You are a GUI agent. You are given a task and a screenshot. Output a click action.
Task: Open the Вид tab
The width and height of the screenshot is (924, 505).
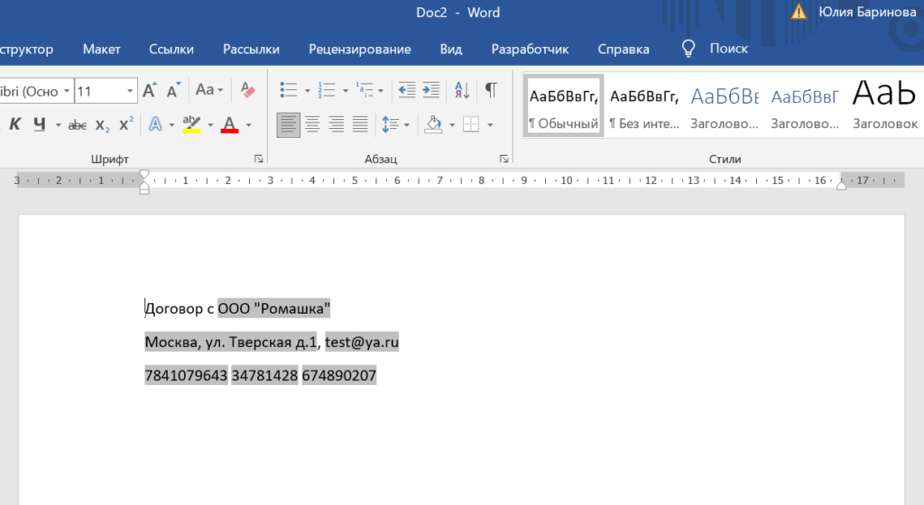click(x=451, y=49)
